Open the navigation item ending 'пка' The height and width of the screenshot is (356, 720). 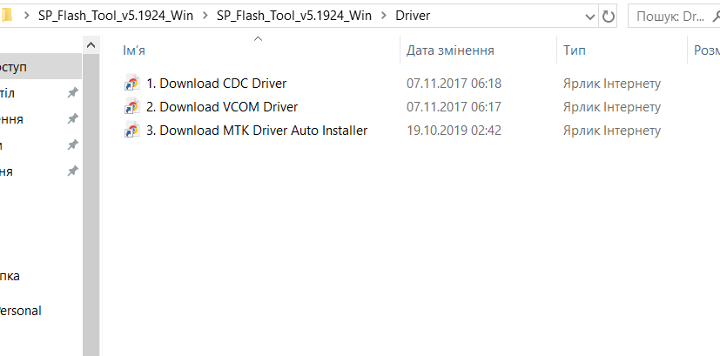tap(10, 276)
